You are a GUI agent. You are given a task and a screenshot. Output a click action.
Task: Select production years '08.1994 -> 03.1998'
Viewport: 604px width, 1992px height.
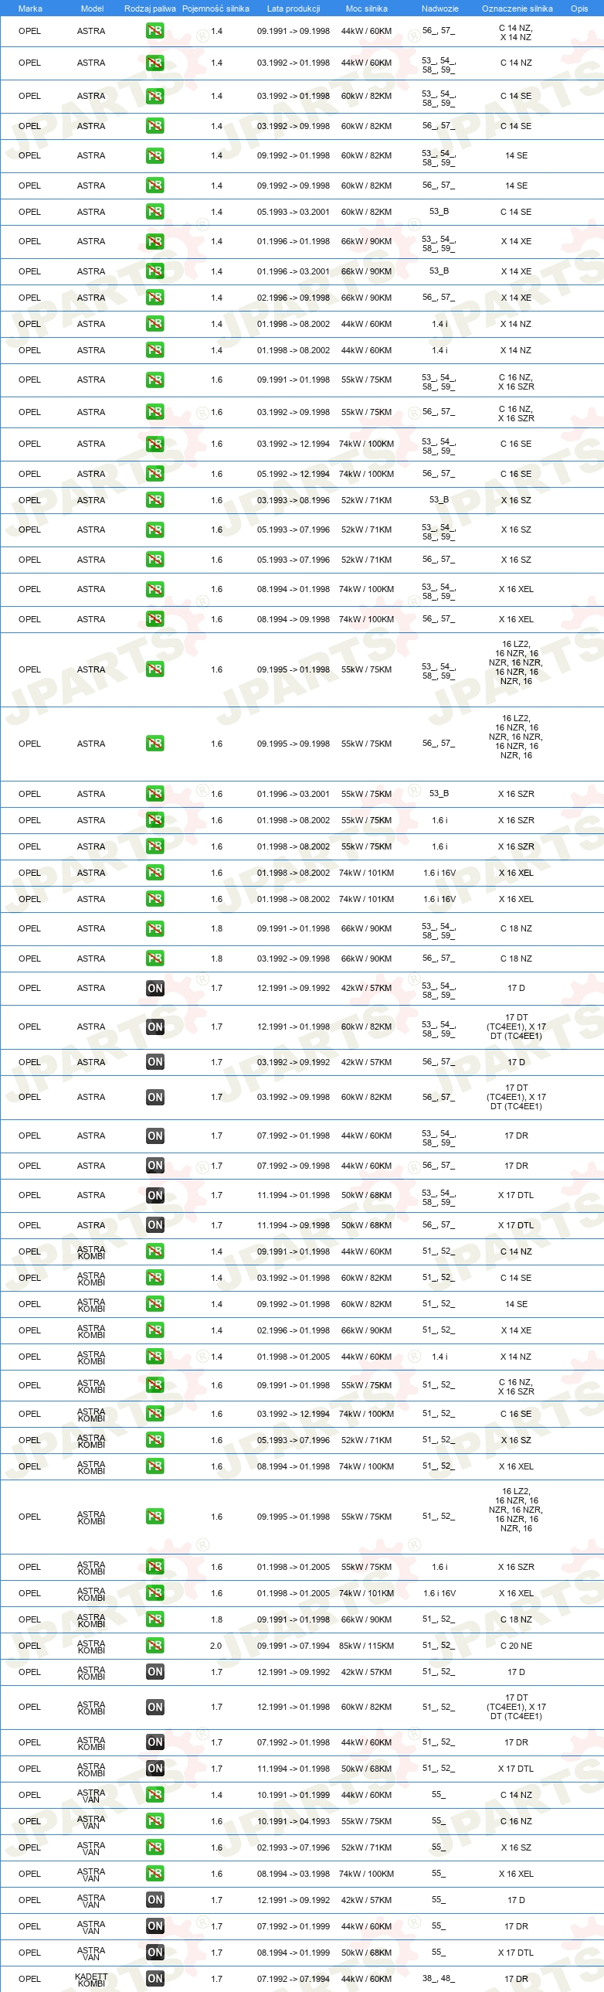[x=294, y=1874]
